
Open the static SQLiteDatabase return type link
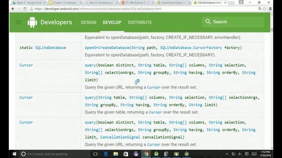(51, 48)
